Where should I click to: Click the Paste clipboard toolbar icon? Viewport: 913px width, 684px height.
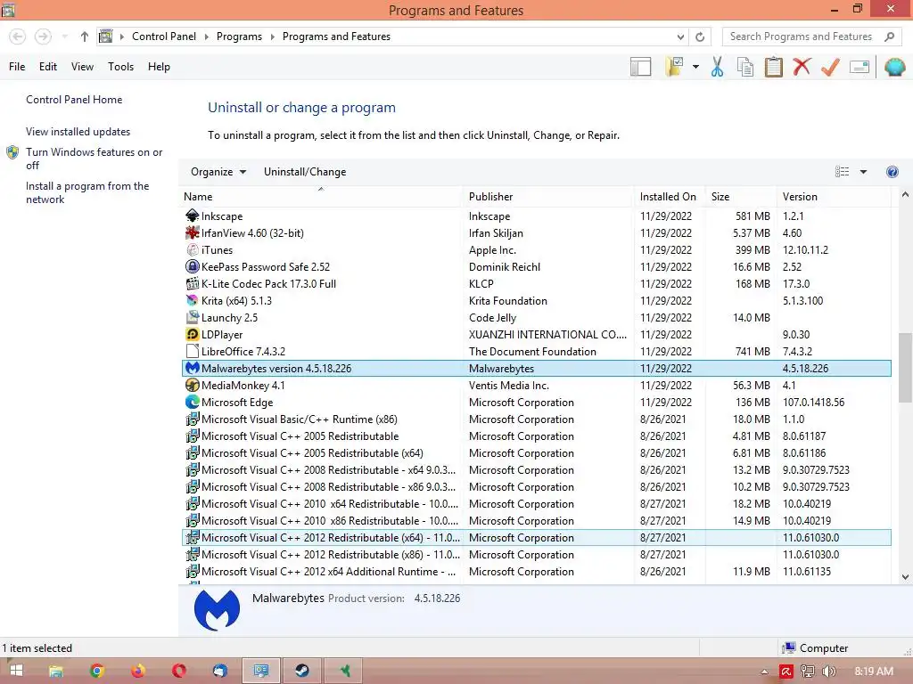tap(773, 67)
